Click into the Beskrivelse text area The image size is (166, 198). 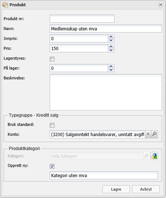coord(106,92)
